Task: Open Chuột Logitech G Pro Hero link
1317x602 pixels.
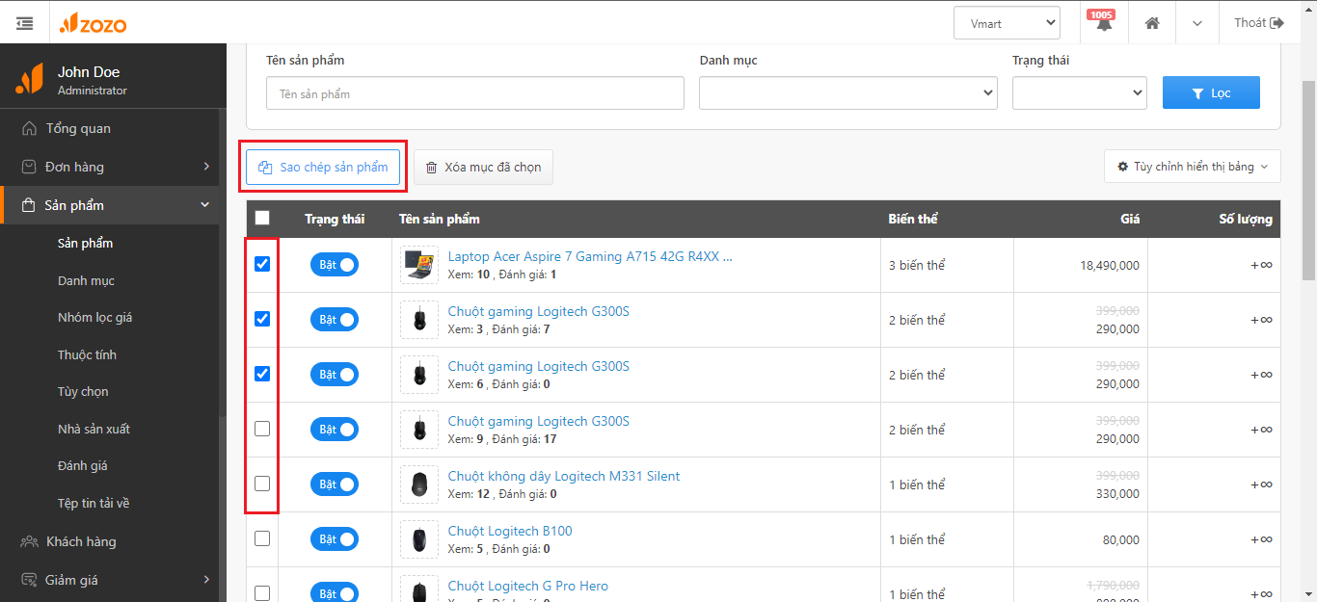Action: coord(528,586)
